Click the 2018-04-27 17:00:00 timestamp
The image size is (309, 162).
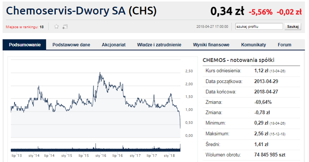tap(212, 27)
